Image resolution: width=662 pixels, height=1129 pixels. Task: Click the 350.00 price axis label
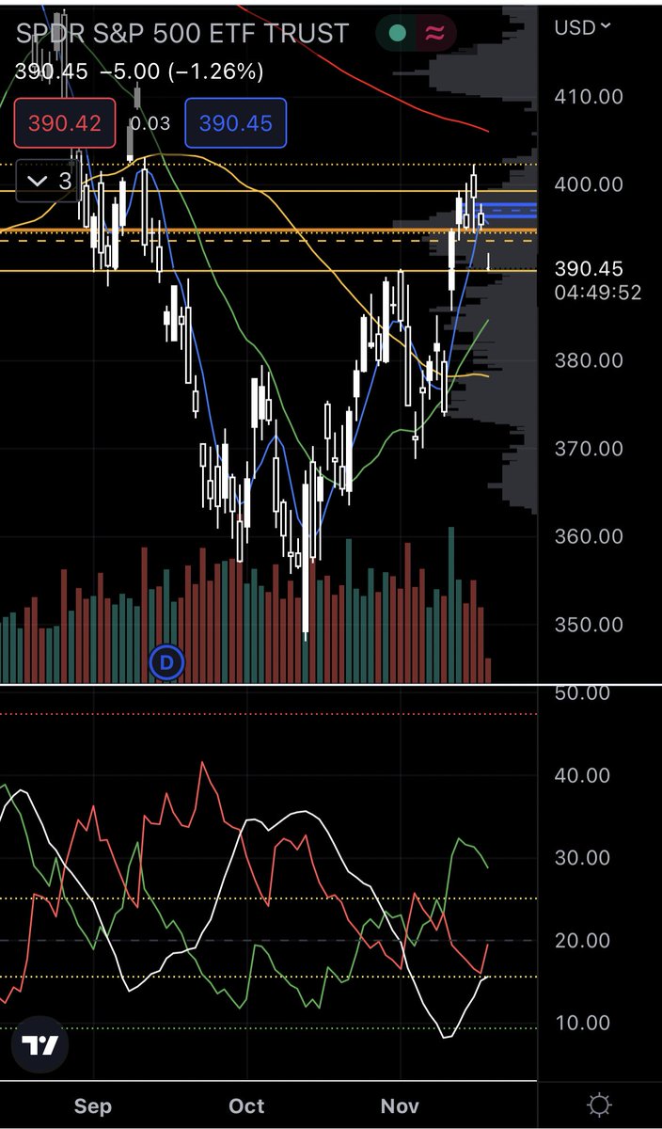click(589, 625)
